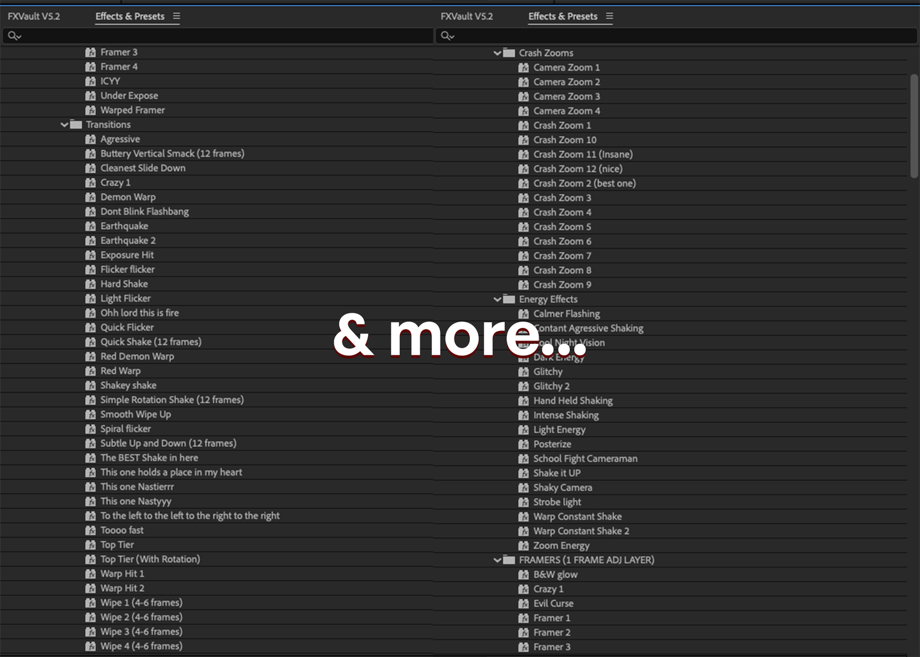The height and width of the screenshot is (657, 920).
Task: Select The BEST Shake in here preset
Action: [x=149, y=458]
